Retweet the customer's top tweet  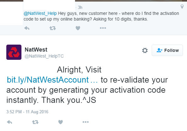(53, 28)
